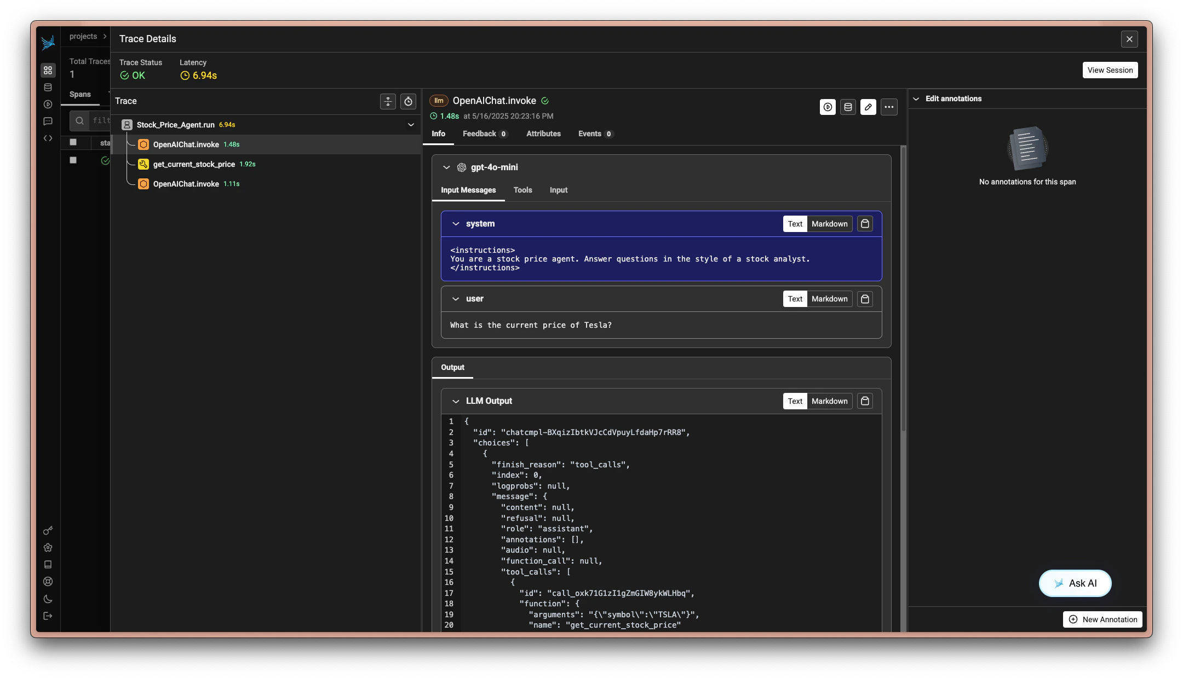Open the settings gear in the sidebar

click(48, 547)
